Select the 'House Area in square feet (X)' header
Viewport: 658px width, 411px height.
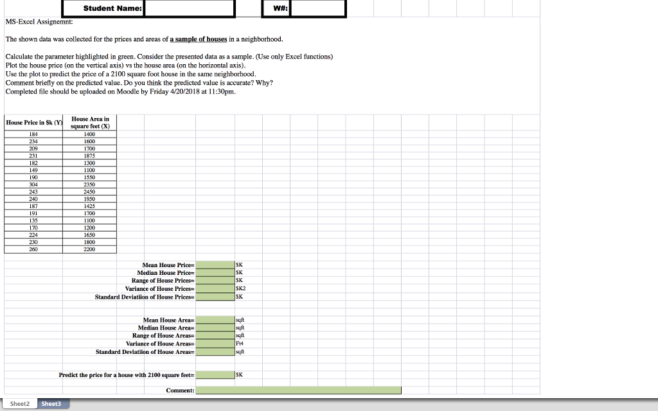(x=90, y=123)
